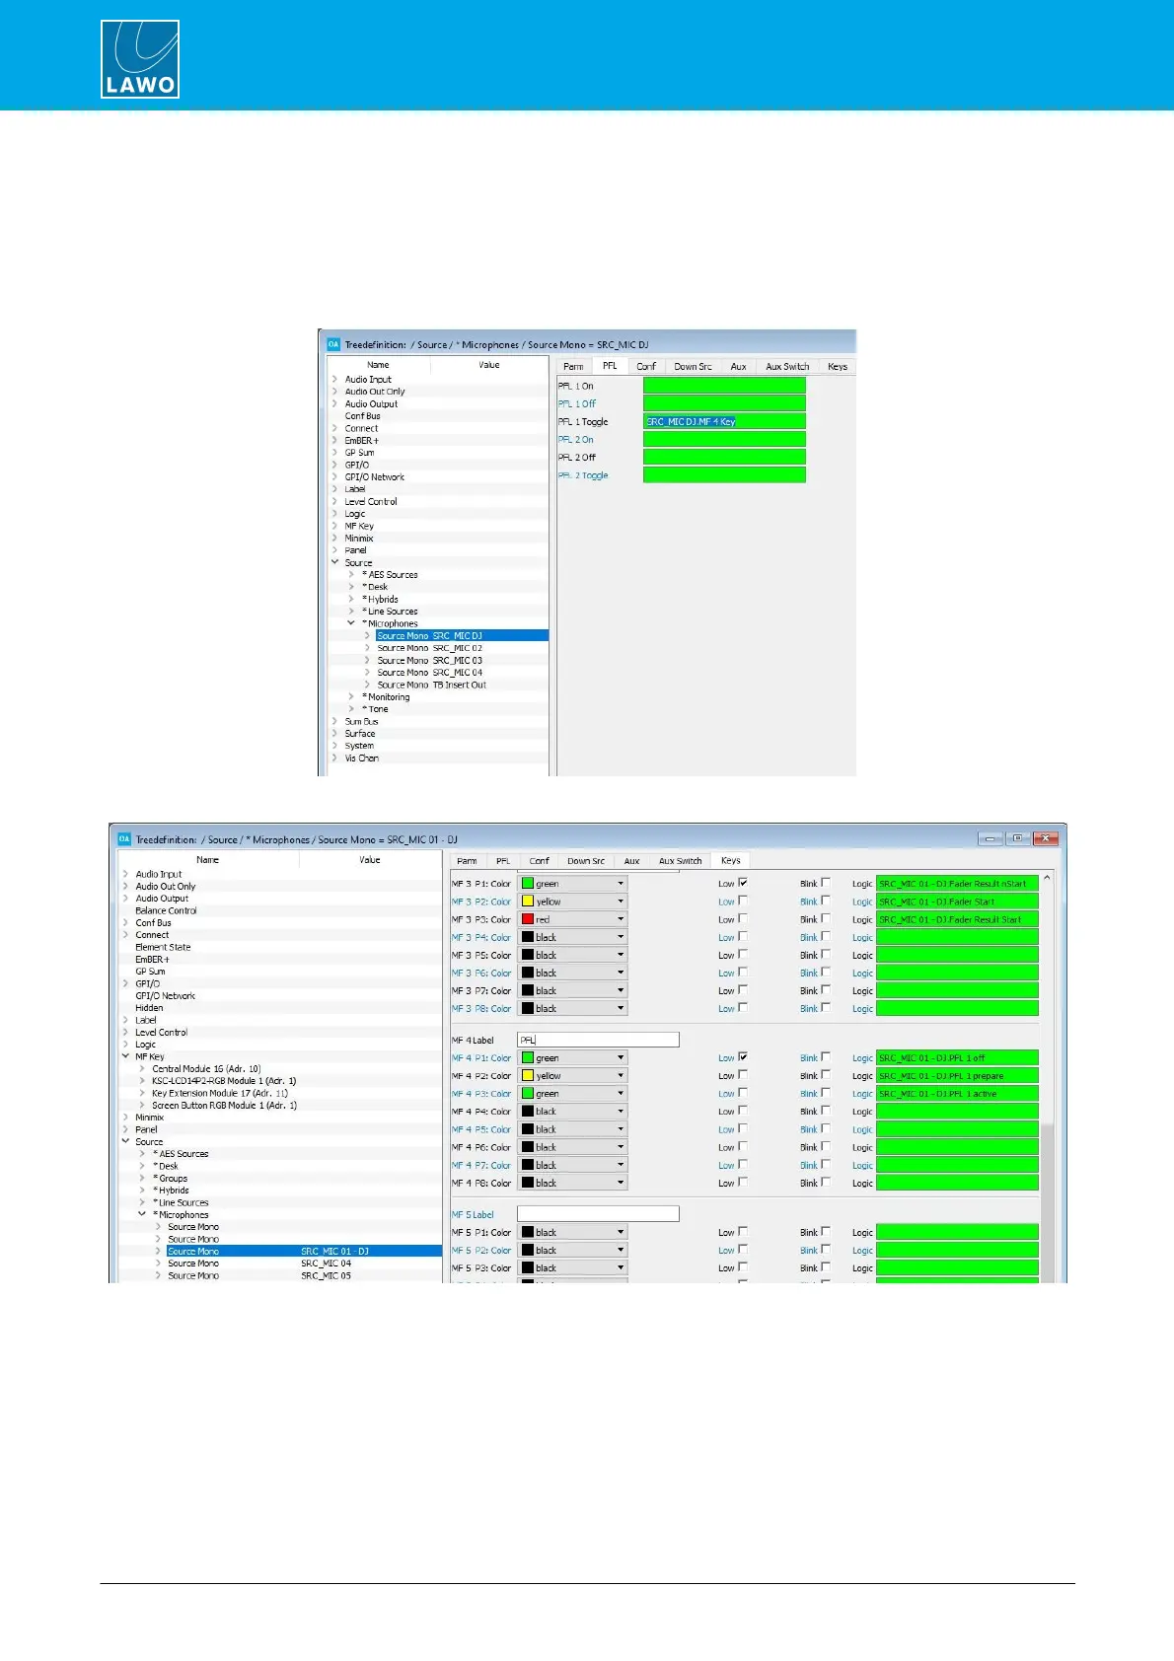Expand *Groups in the lower window tree
Image resolution: width=1174 pixels, height=1661 pixels.
[142, 1178]
